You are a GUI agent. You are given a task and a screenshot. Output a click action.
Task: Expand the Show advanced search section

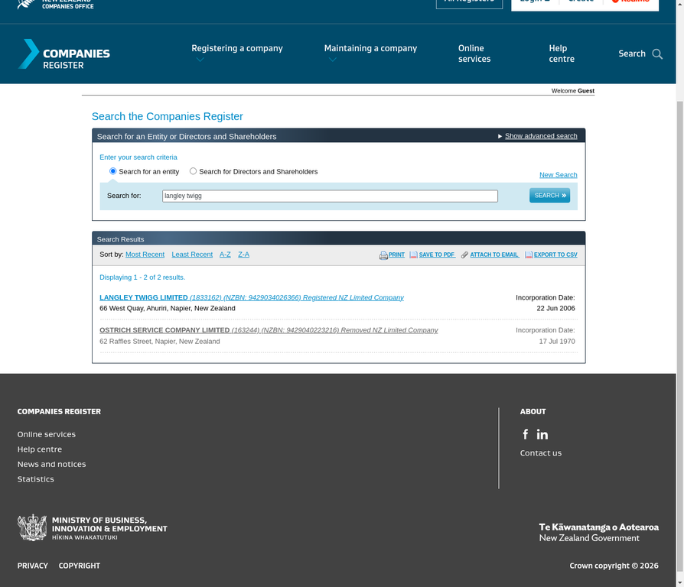(541, 135)
